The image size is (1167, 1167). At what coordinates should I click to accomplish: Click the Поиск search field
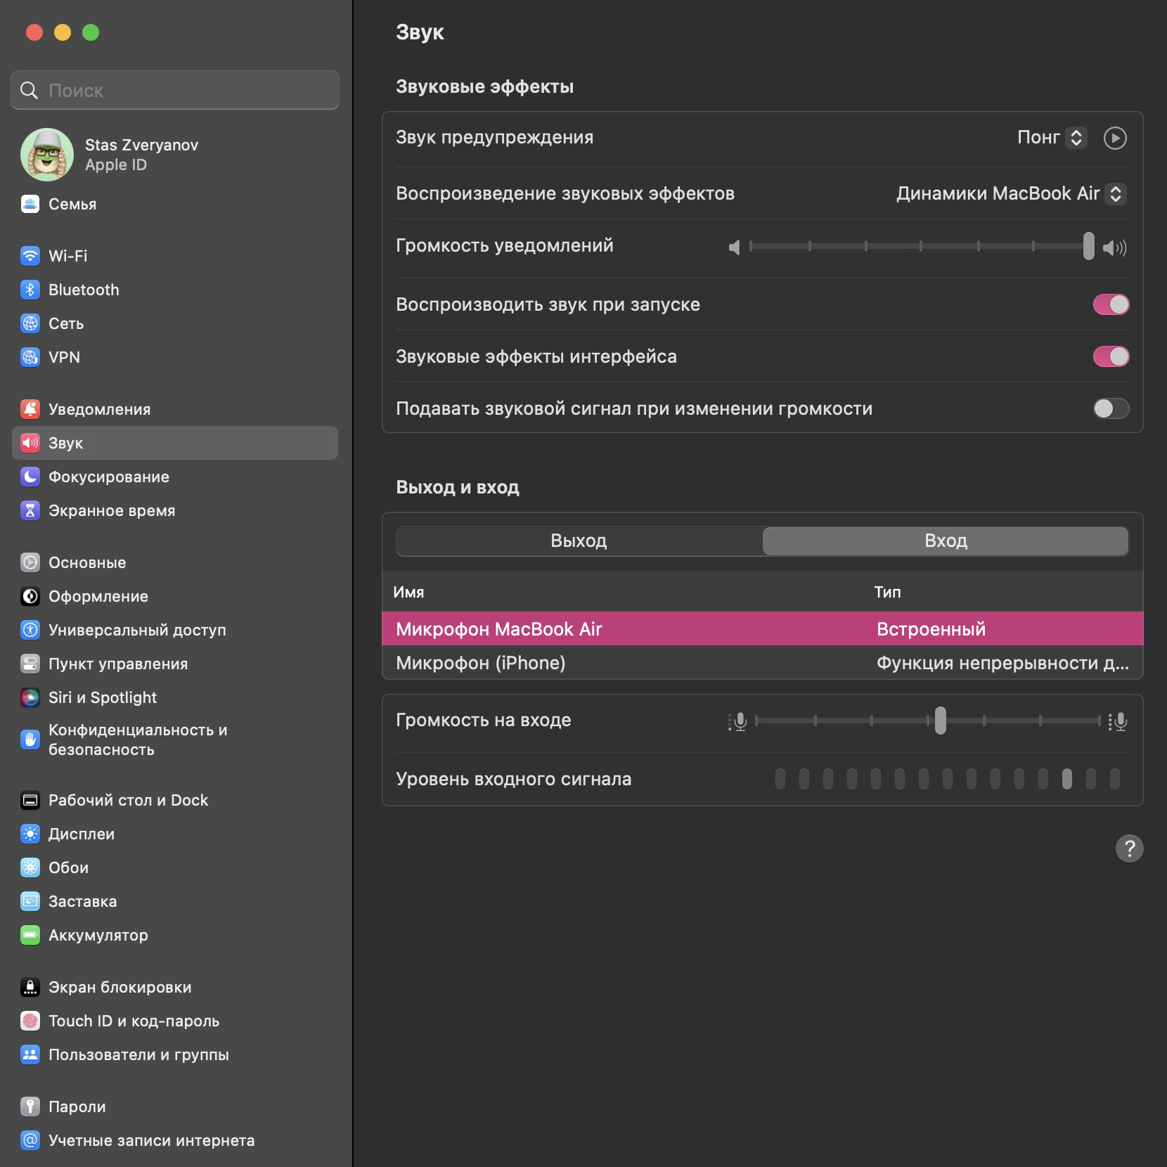point(175,90)
